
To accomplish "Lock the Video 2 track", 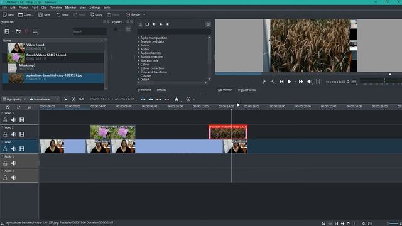I will click(5, 134).
